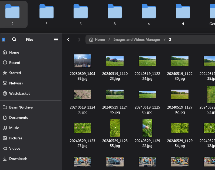Go forward with the right arrow
Image resolution: width=215 pixels, height=170 pixels.
pyautogui.click(x=79, y=40)
